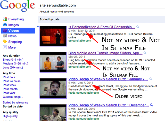Viewport: 165px width, 121px height.
Task: Click the Mar 25, 2011 date text
Action: [x=77, y=57]
